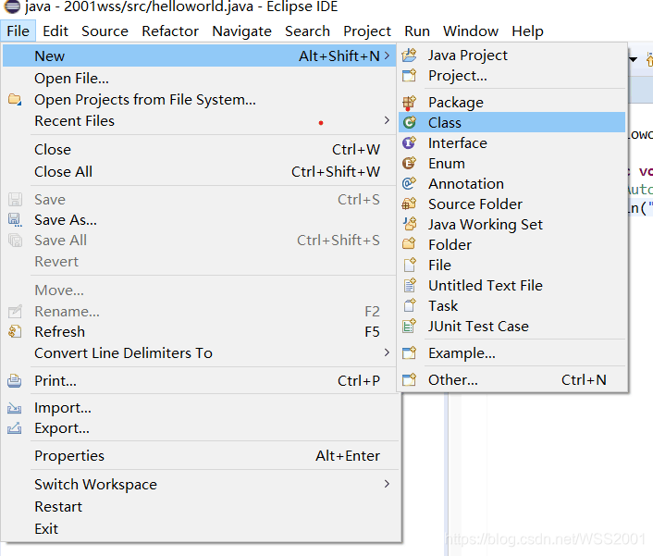Click the Untitled Text File icon

[x=410, y=285]
